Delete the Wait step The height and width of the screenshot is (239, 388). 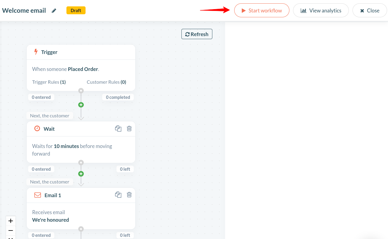point(129,128)
